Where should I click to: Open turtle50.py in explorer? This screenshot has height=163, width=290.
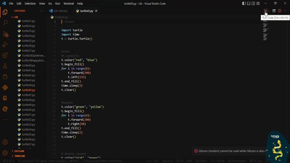click(29, 110)
